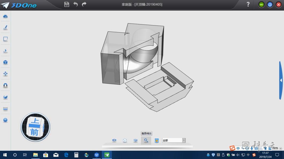This screenshot has height=159, width=284.
Task: Open Cortana search circle on taskbar
Action: [15, 155]
